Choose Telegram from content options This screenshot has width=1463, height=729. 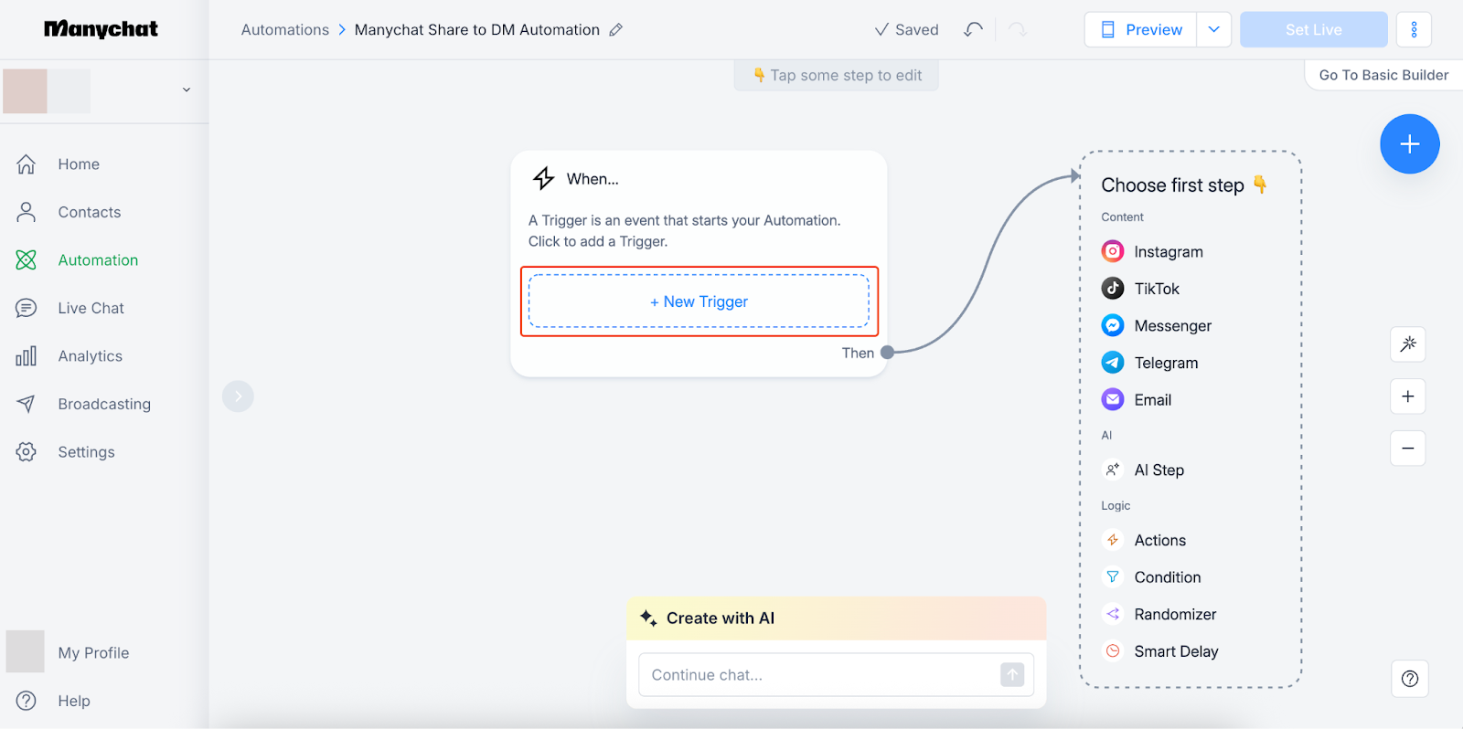tap(1165, 364)
